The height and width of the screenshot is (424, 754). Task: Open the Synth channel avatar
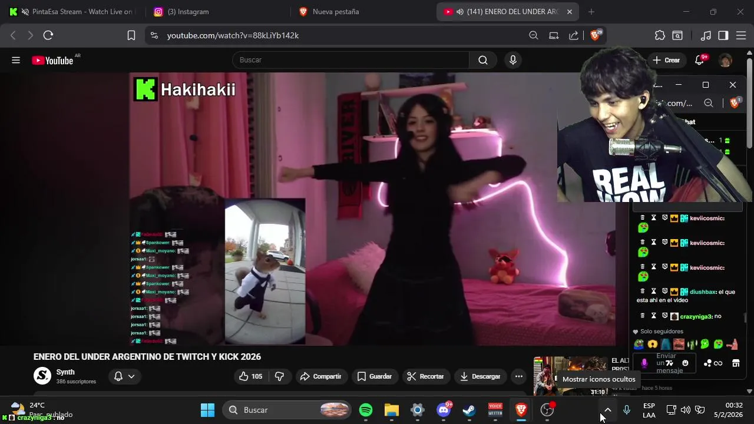[x=42, y=376]
